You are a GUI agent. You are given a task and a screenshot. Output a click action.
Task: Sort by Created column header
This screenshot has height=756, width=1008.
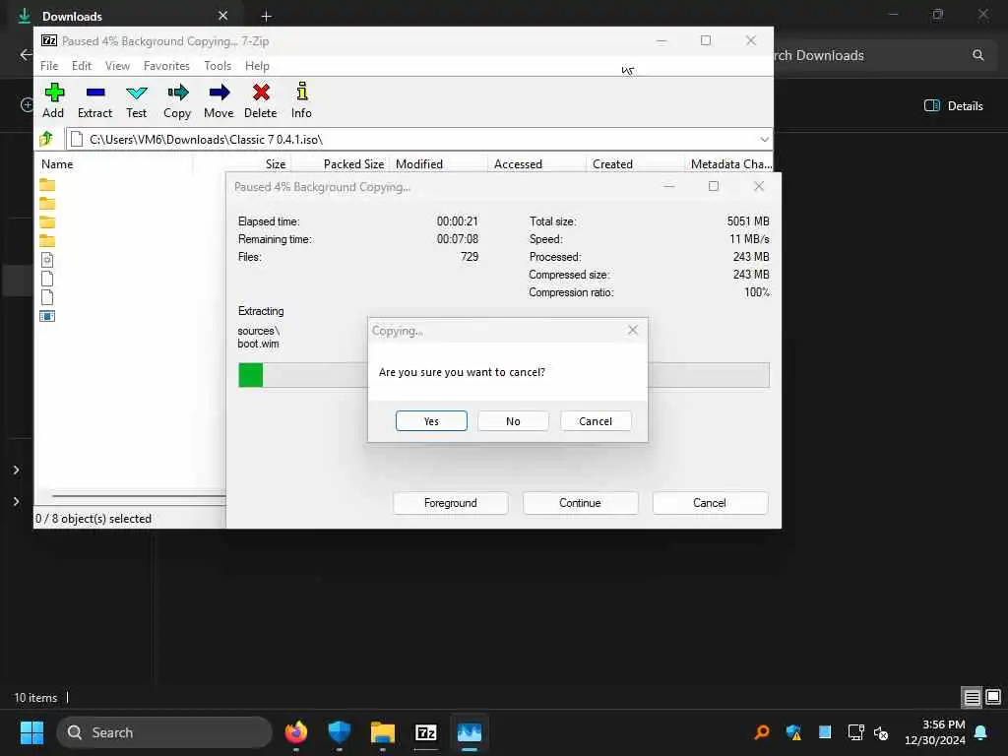click(612, 164)
